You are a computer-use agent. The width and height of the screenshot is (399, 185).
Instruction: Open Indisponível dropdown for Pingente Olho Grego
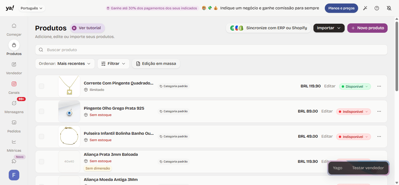[x=353, y=112]
